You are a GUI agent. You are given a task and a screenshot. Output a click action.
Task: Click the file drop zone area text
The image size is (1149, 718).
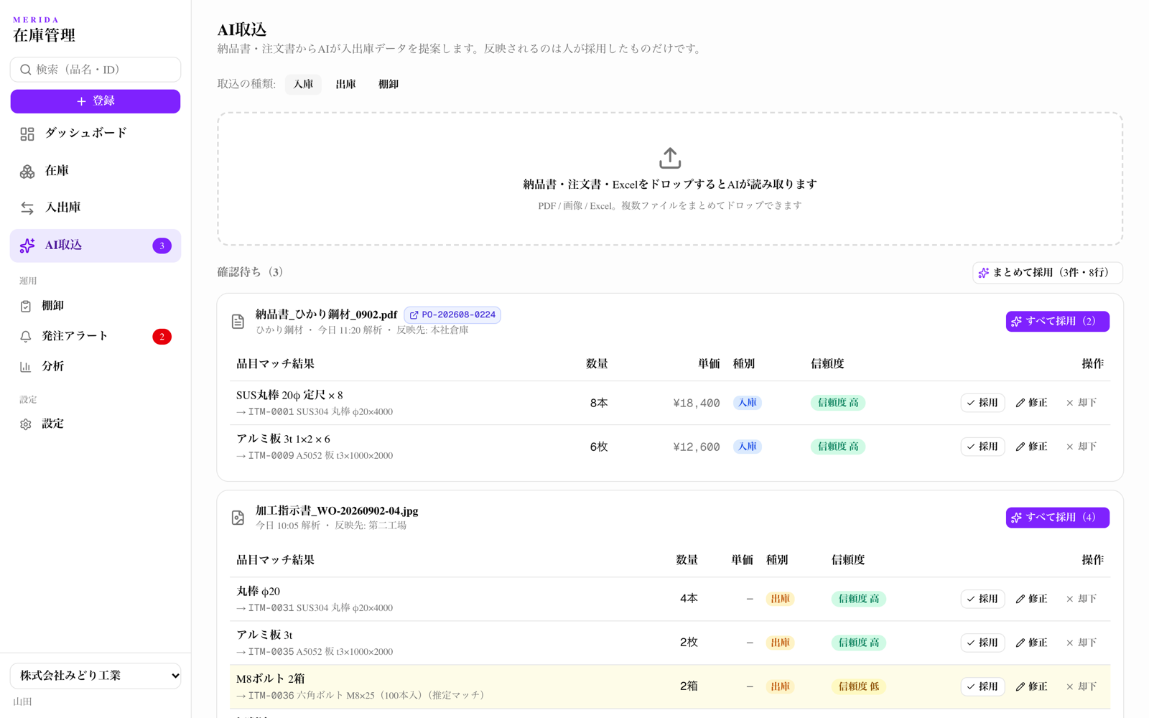point(670,185)
